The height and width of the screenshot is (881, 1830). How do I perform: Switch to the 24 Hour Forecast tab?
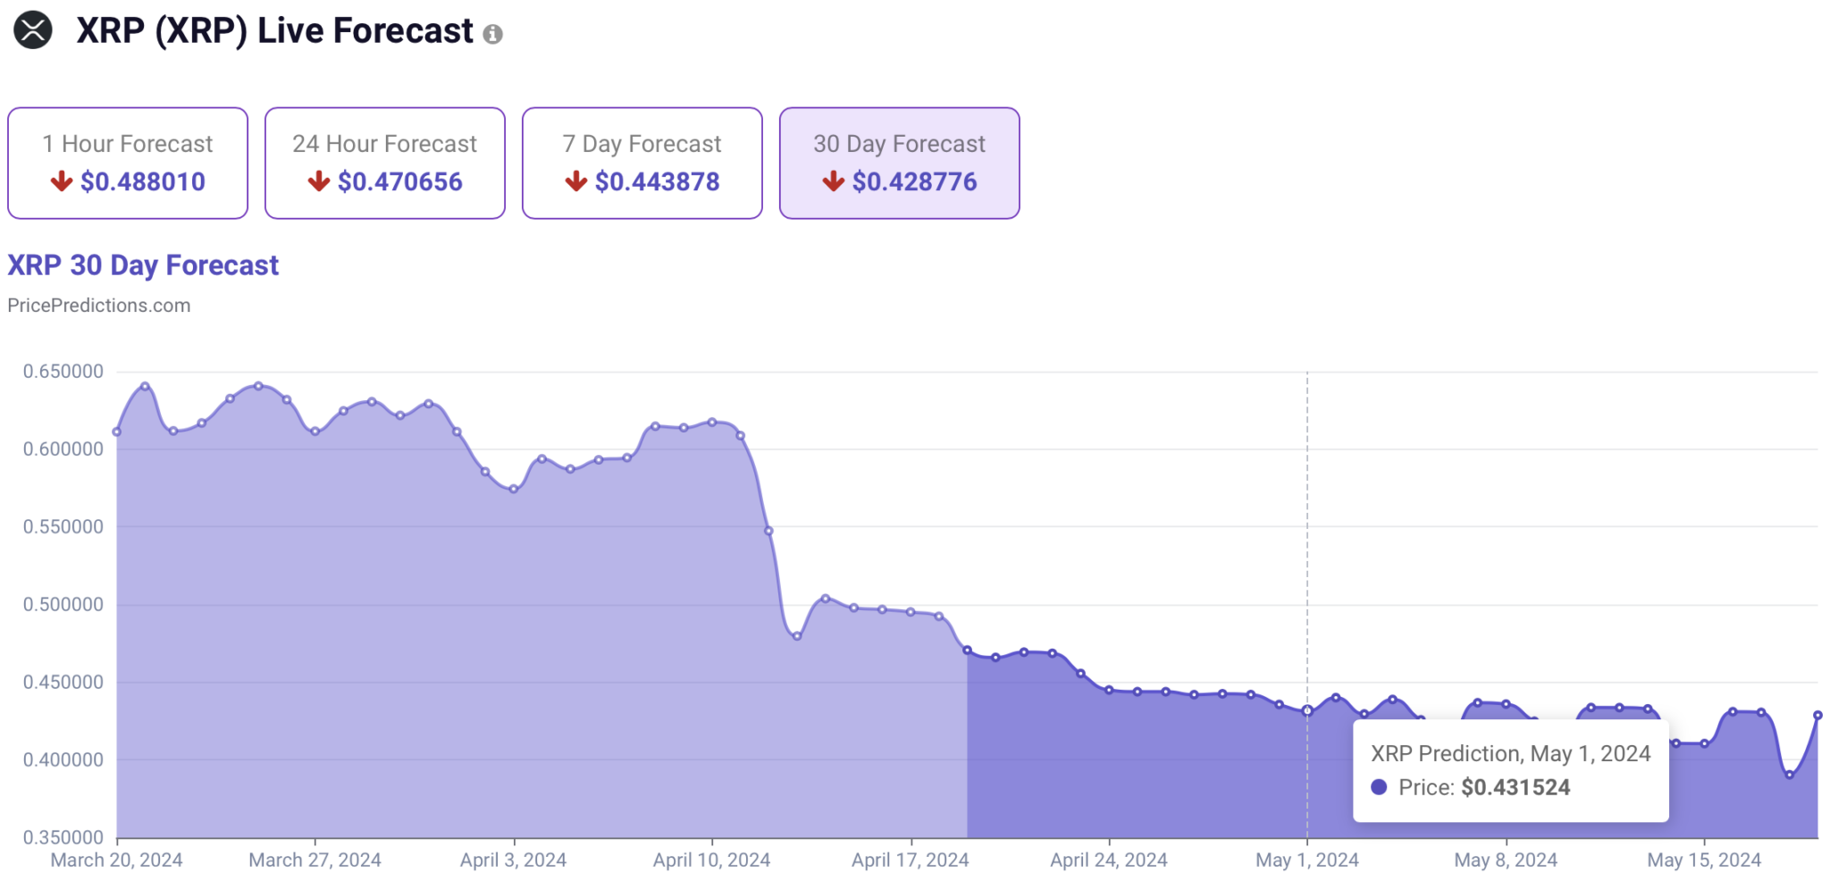click(385, 163)
